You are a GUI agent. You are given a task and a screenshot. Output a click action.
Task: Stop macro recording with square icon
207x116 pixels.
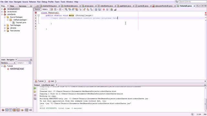click(x=107, y=9)
